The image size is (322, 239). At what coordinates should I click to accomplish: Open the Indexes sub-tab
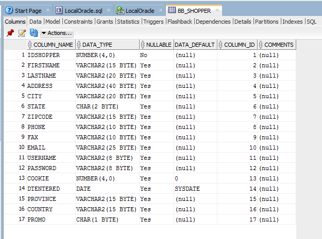tap(292, 22)
